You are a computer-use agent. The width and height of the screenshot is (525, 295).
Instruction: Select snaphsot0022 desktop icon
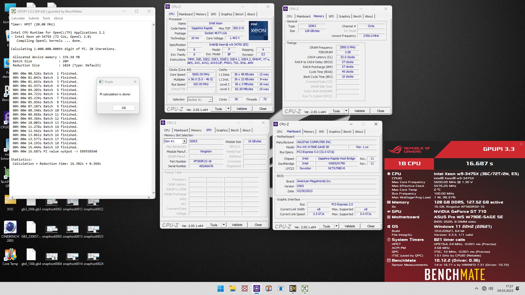tap(93, 205)
